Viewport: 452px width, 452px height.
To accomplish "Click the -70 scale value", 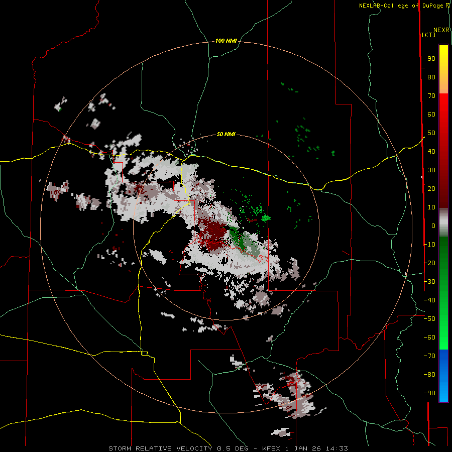I will (429, 356).
